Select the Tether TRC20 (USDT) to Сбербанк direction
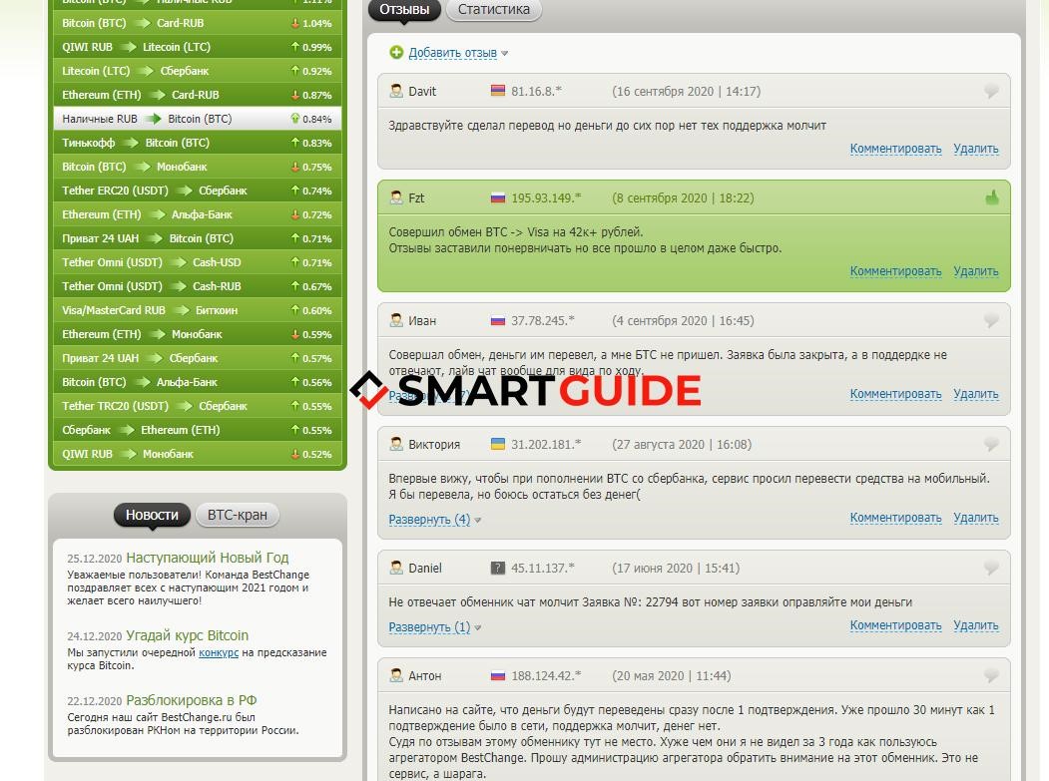This screenshot has width=1049, height=781. pyautogui.click(x=198, y=406)
